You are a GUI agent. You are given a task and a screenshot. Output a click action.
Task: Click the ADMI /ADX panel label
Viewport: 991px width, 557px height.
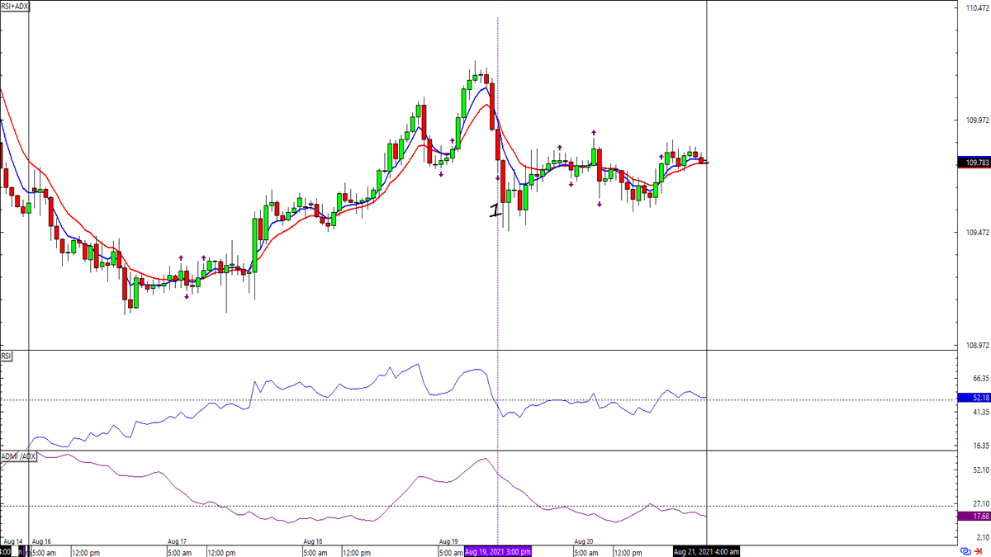pos(19,456)
